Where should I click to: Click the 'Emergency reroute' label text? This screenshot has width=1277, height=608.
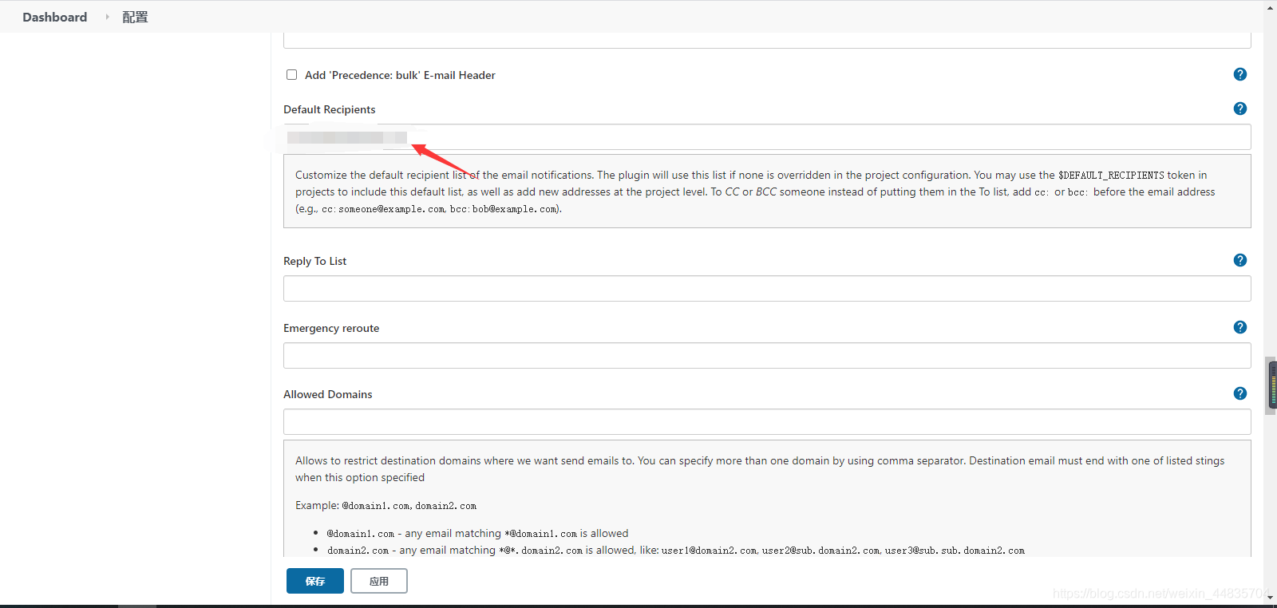click(x=331, y=328)
